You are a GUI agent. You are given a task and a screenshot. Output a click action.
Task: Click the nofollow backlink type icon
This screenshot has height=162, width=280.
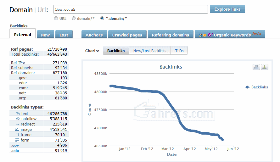[18, 119]
